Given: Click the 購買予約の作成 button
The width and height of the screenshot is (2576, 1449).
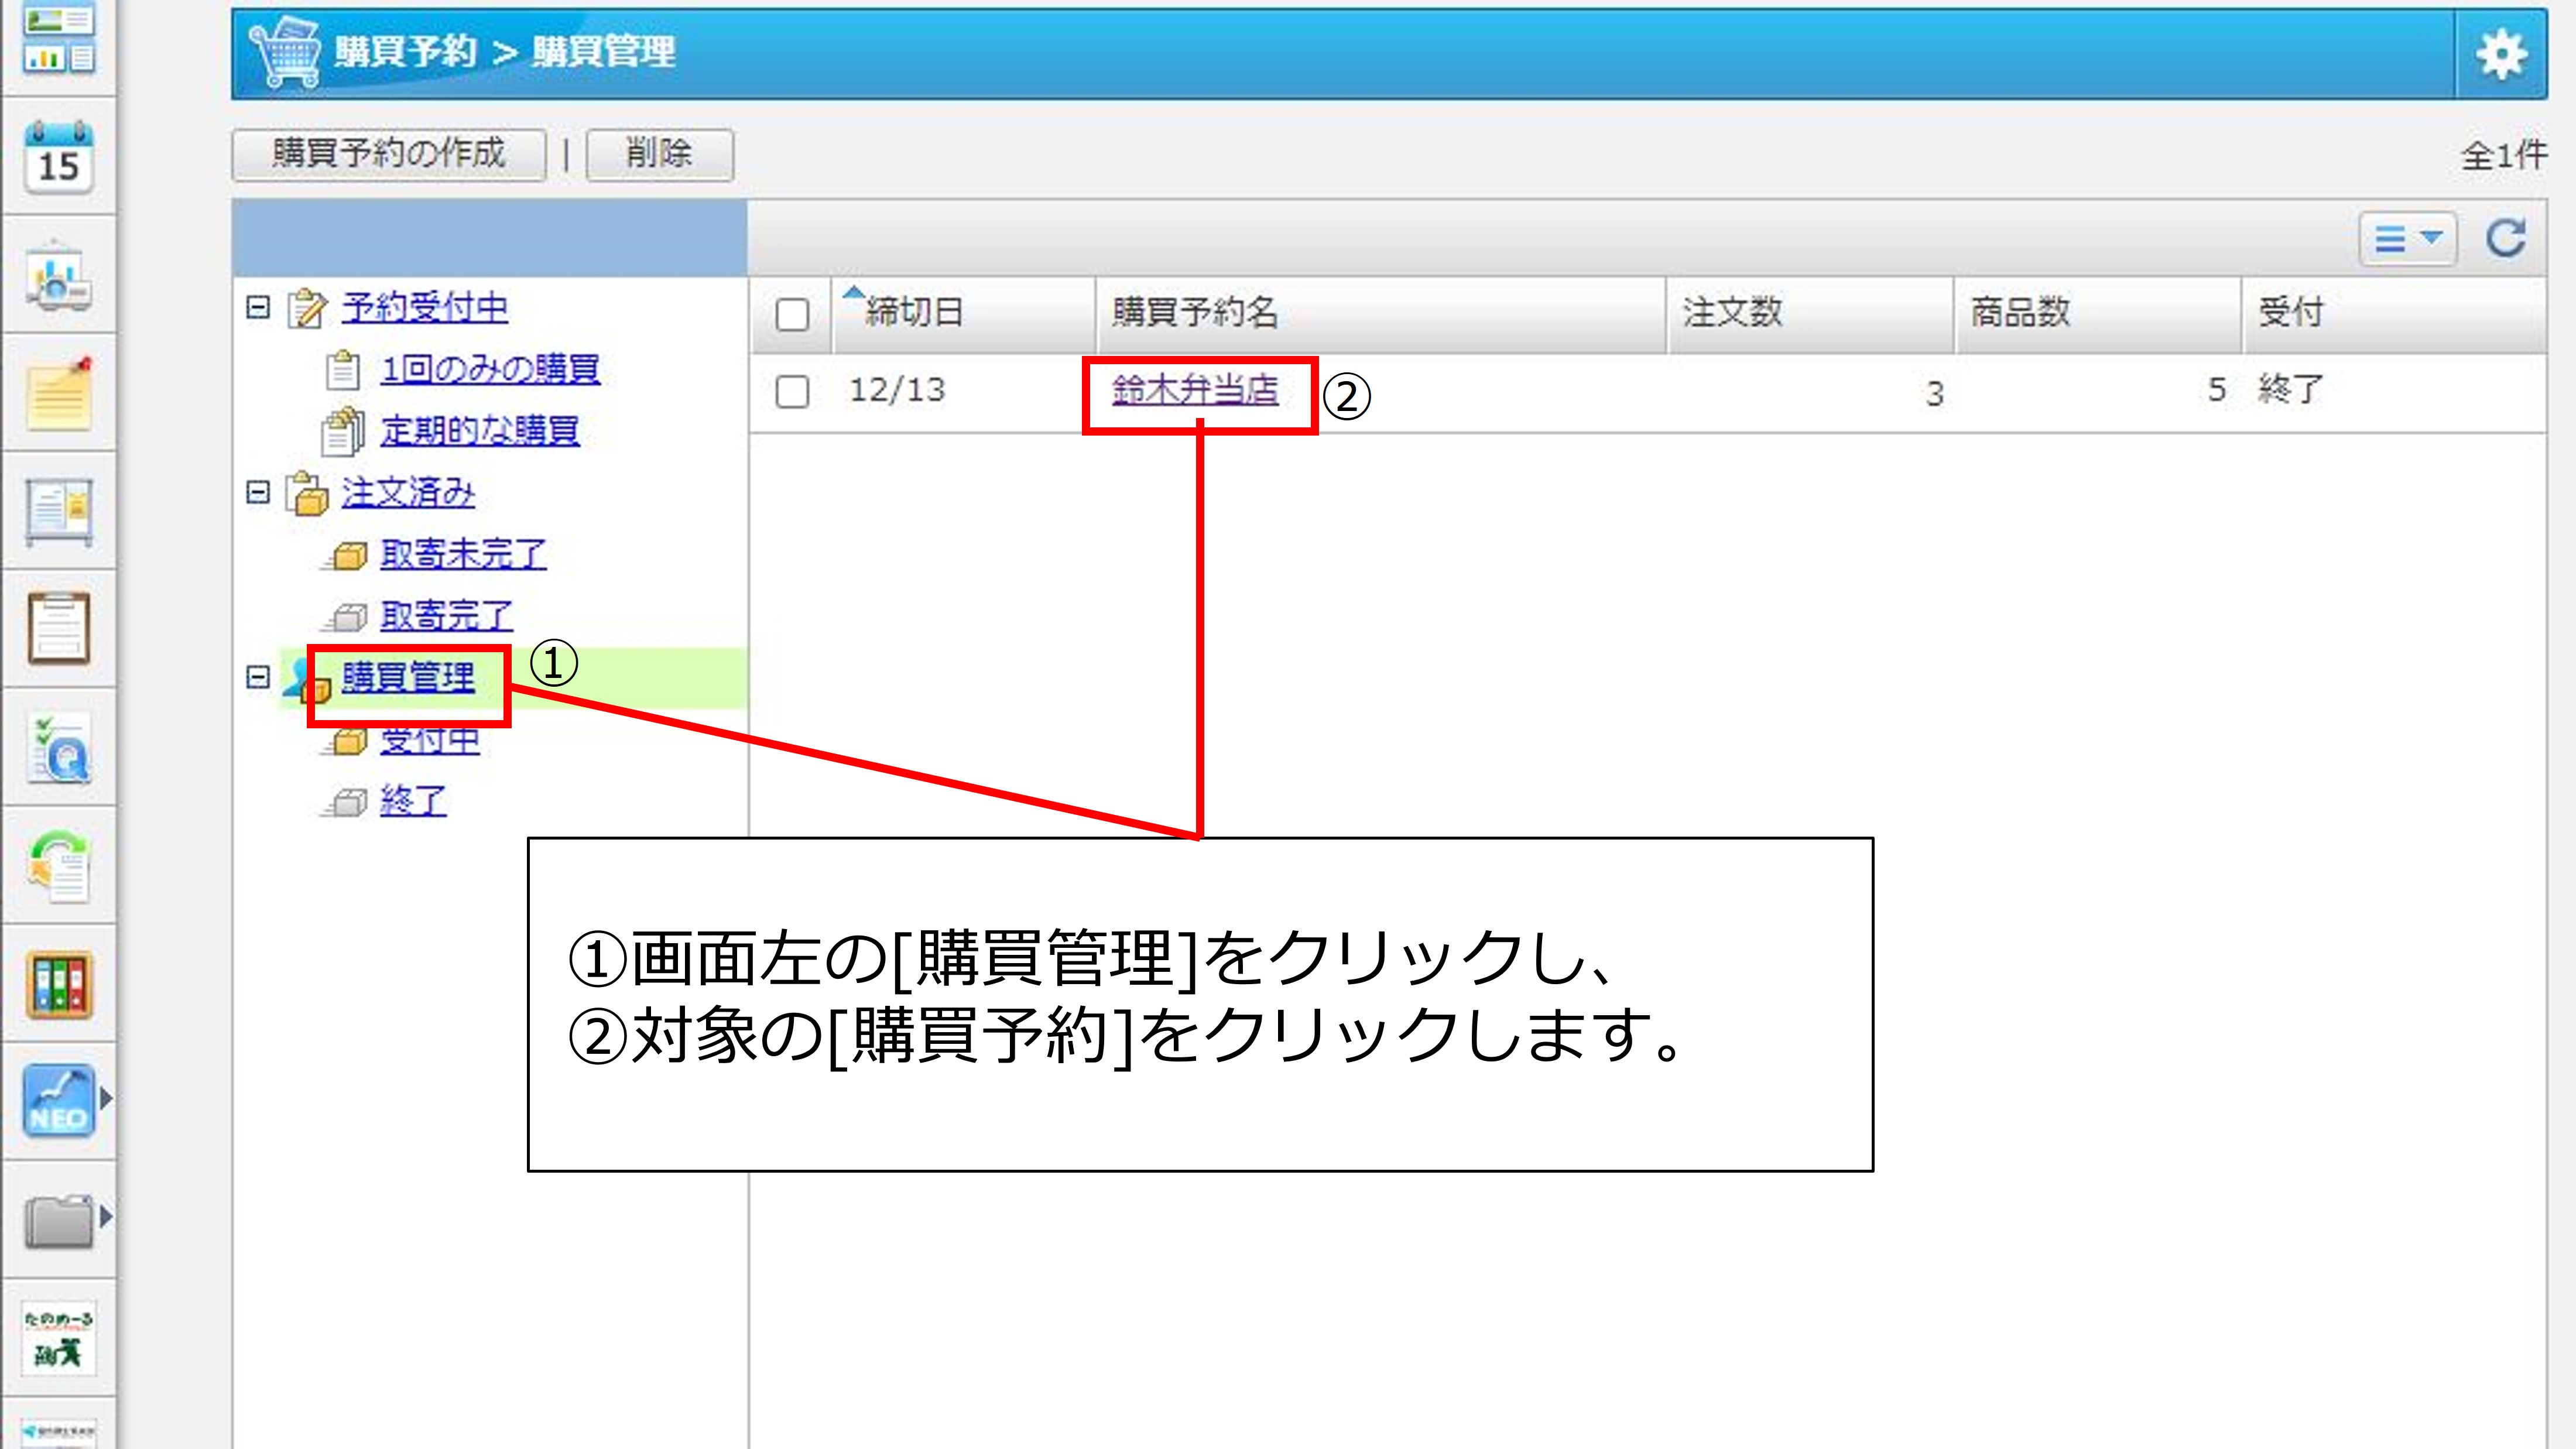Looking at the screenshot, I should coord(388,154).
